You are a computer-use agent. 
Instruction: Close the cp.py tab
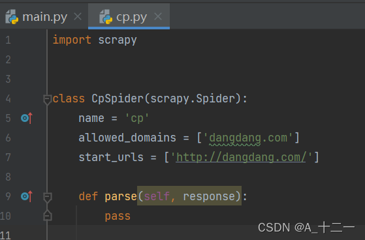(158, 17)
